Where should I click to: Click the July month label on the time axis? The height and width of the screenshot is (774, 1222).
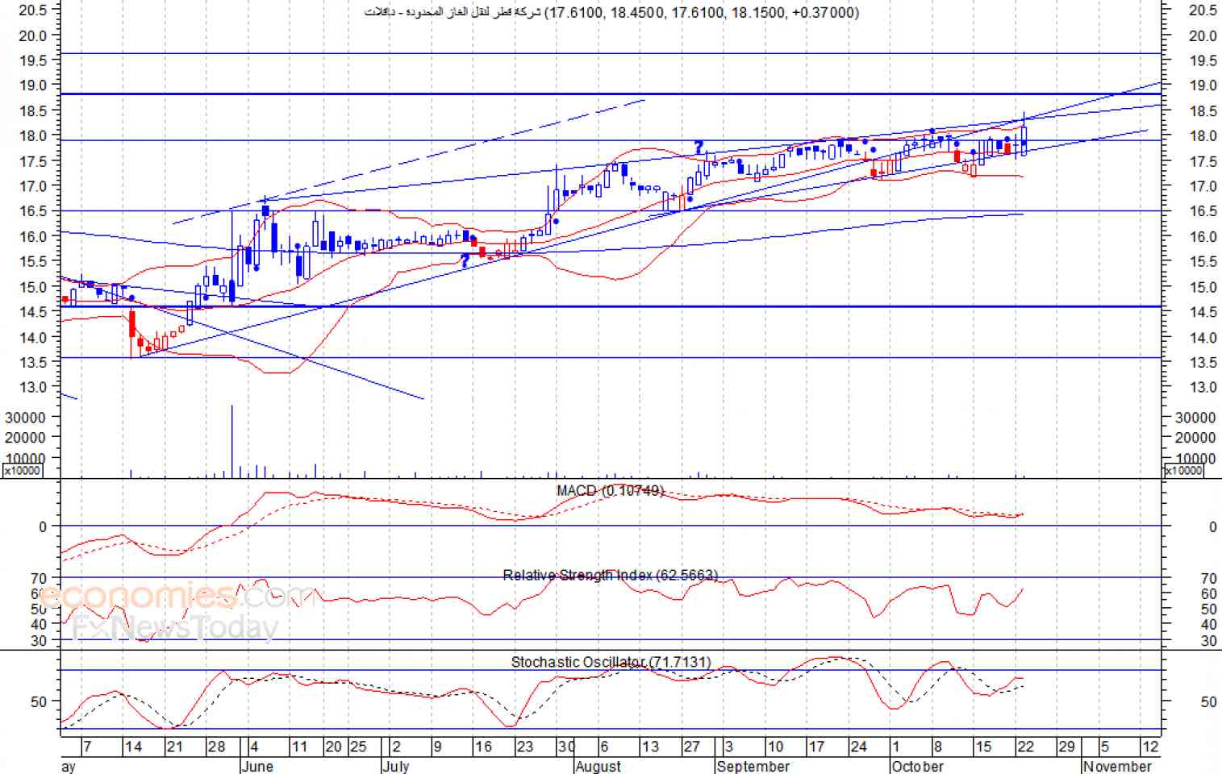pos(396,766)
